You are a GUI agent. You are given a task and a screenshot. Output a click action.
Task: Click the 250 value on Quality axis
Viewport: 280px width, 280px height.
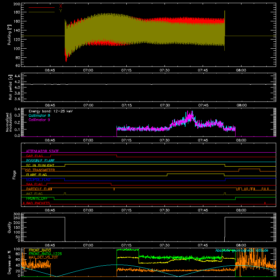pyautogui.click(x=17, y=218)
